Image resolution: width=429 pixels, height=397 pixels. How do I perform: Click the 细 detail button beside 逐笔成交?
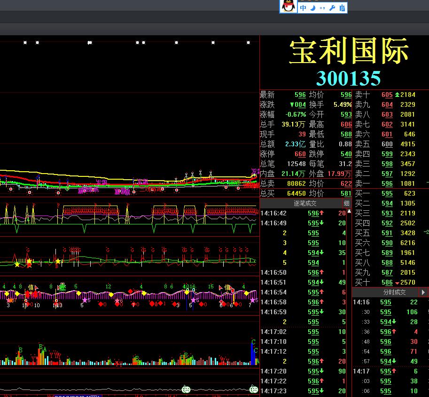(346, 203)
